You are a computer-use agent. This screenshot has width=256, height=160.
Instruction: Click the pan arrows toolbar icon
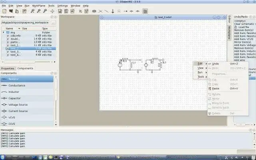click(x=52, y=11)
